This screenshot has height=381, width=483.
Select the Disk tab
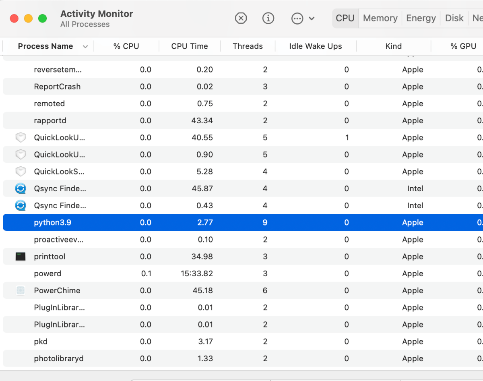click(454, 18)
